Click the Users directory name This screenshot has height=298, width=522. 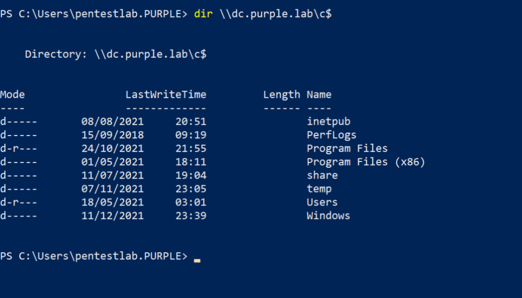point(322,203)
